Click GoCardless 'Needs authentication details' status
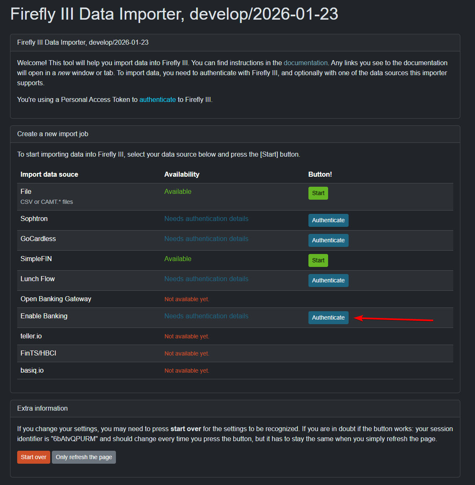 [x=206, y=239]
